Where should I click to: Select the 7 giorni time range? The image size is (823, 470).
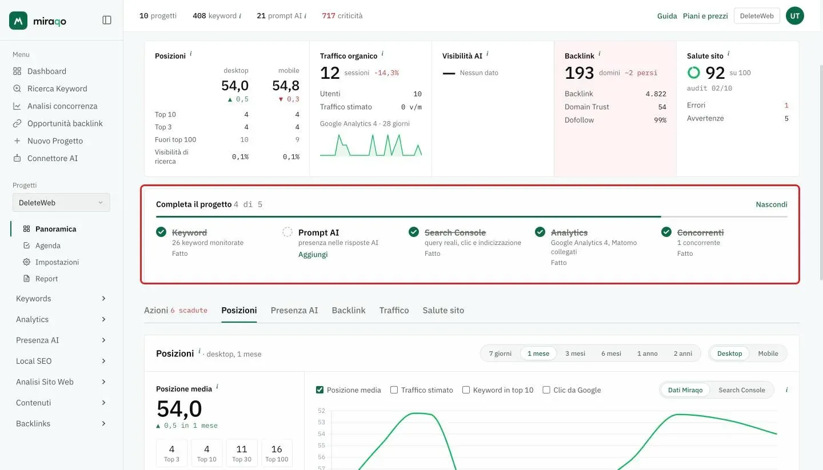coord(500,353)
